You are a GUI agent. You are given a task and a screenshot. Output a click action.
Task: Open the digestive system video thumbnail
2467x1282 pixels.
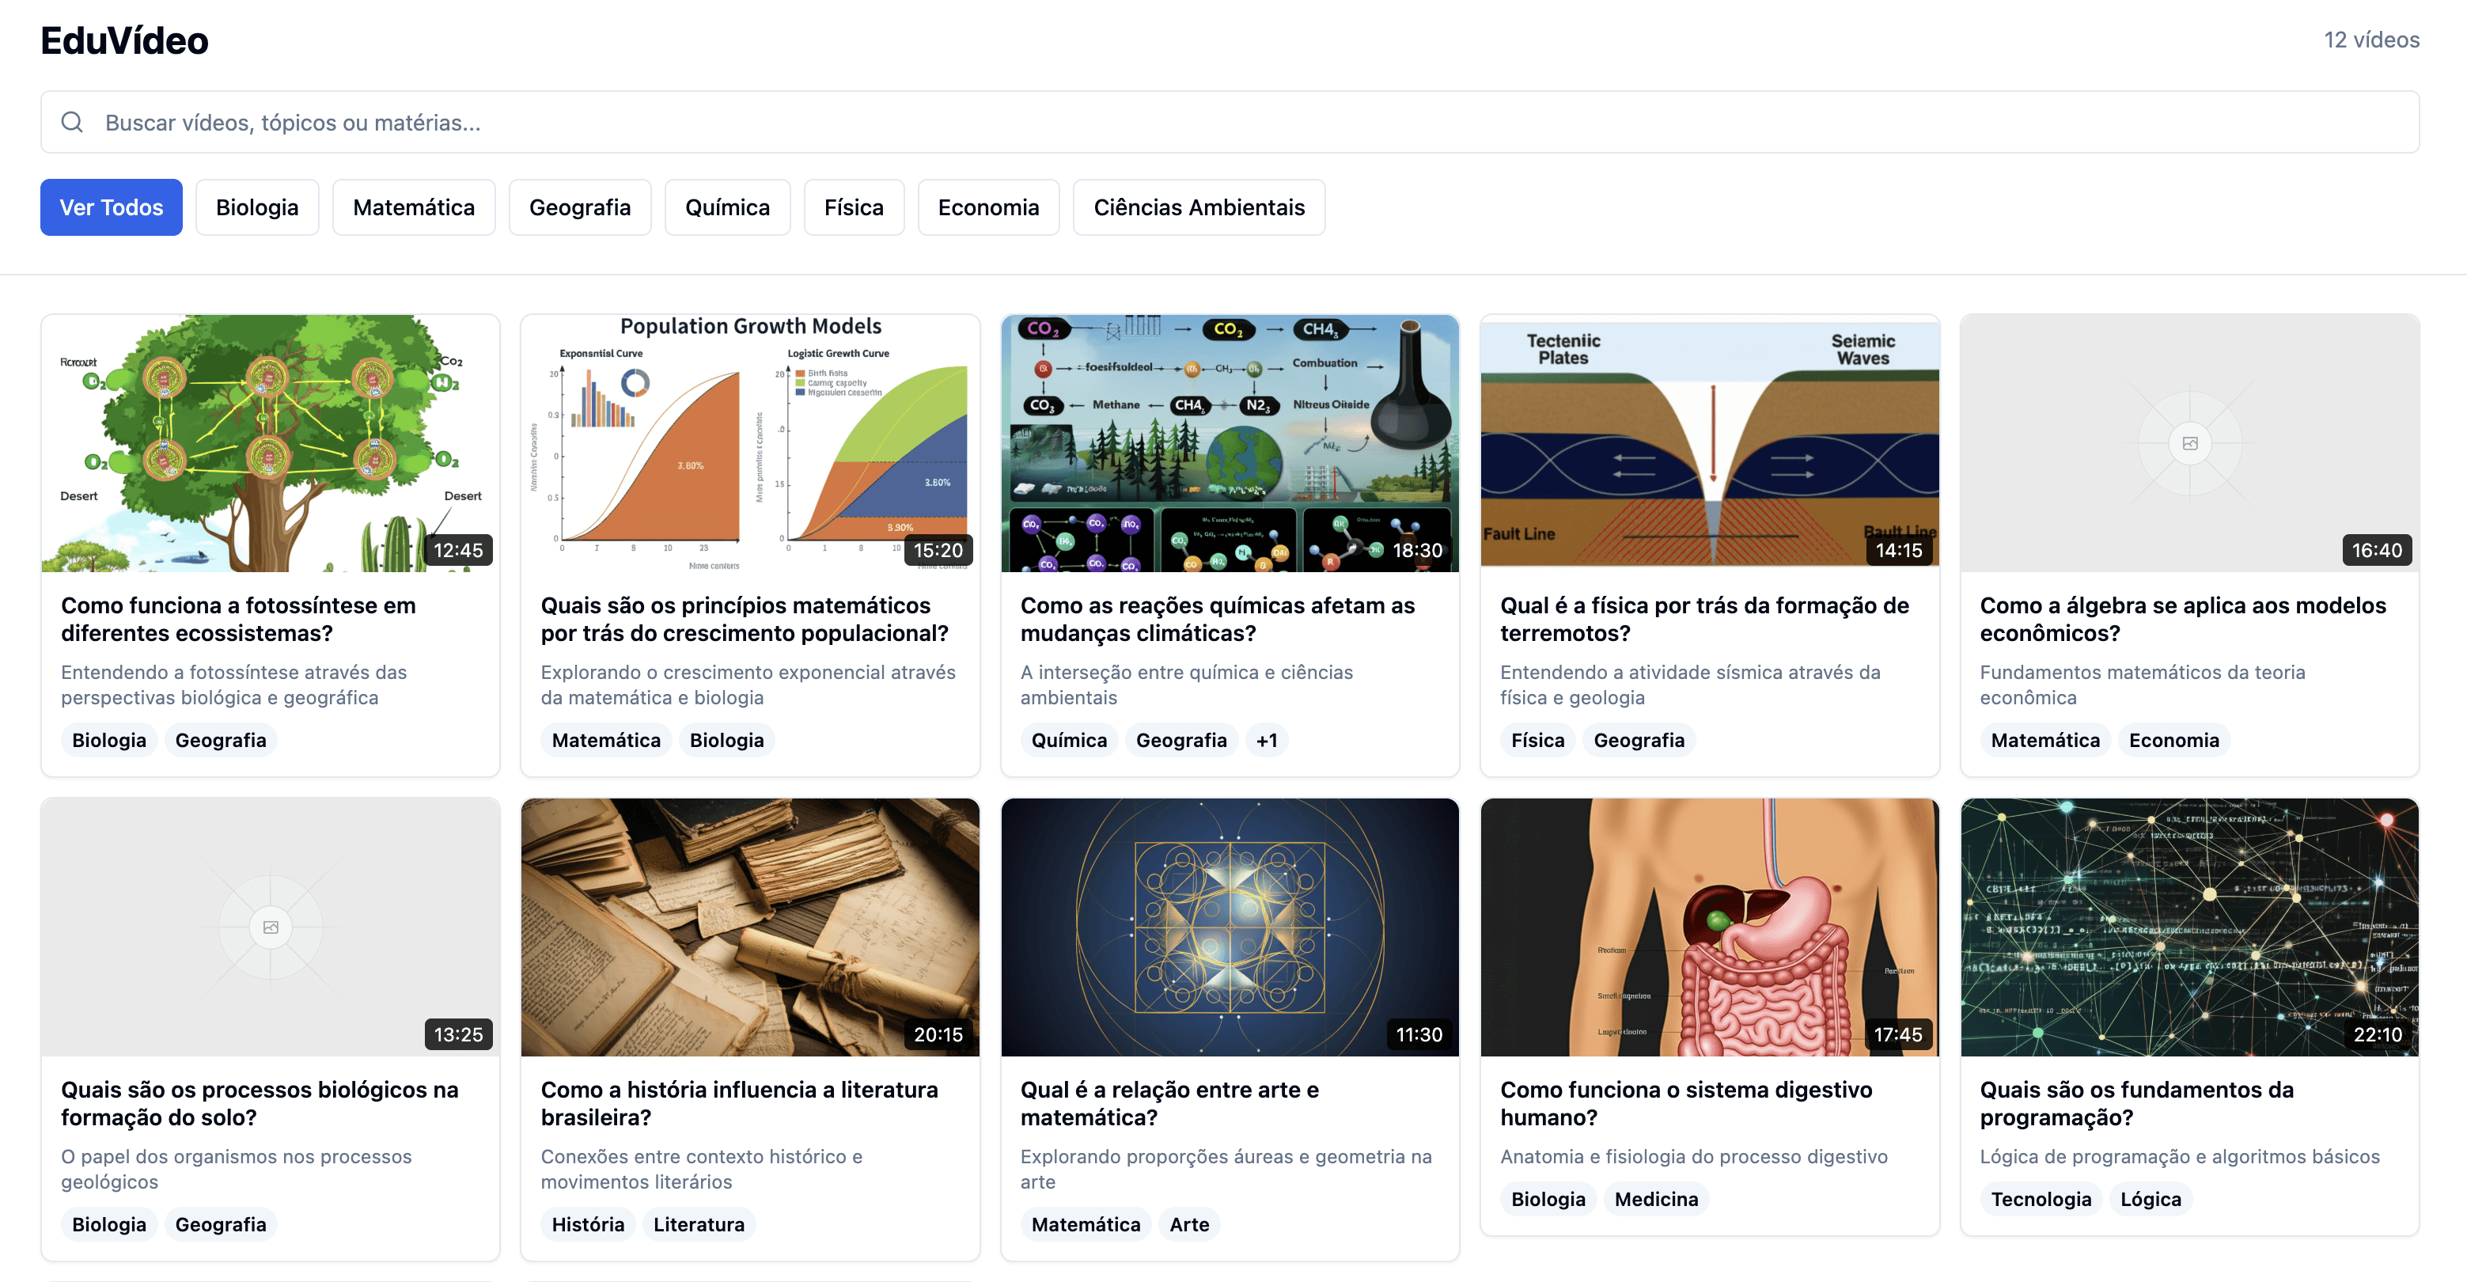click(x=1710, y=927)
